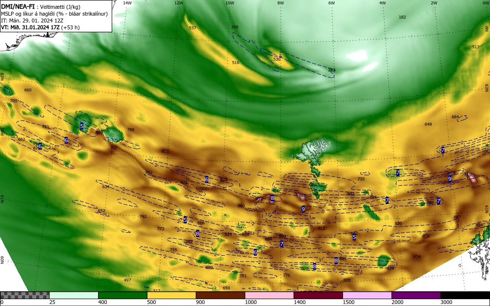Choose the light violet 1500–2000 legend swatch
The height and width of the screenshot is (306, 490).
(367, 295)
